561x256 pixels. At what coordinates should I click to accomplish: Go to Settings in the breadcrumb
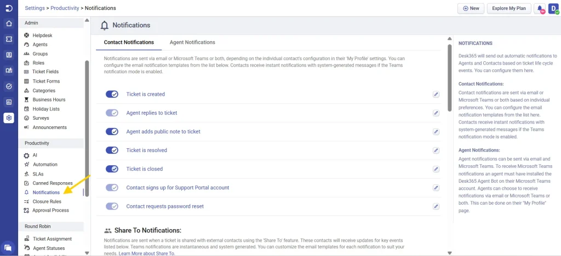point(35,8)
